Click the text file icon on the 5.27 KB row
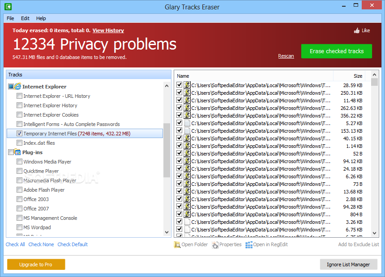 187,123
